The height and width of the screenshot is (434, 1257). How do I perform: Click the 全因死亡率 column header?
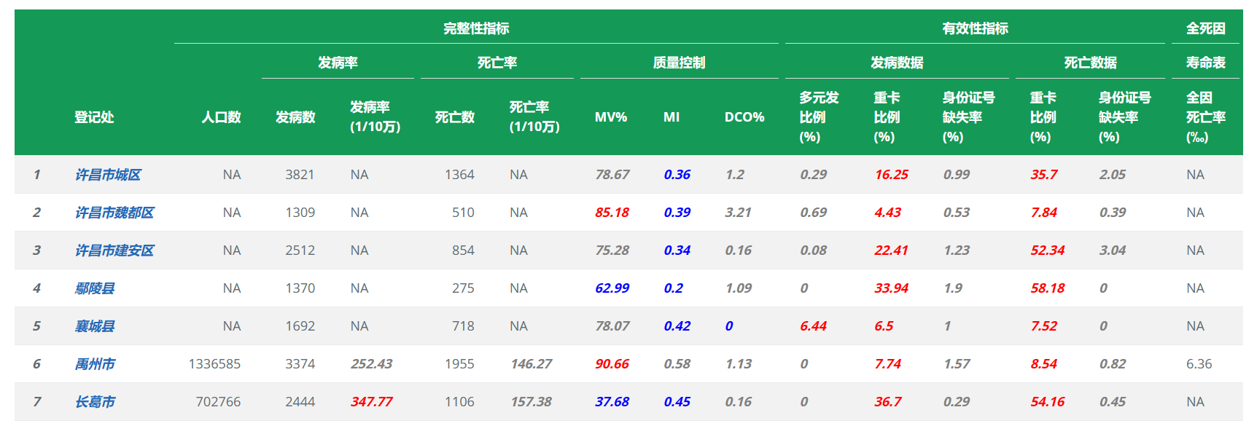(x=1205, y=117)
